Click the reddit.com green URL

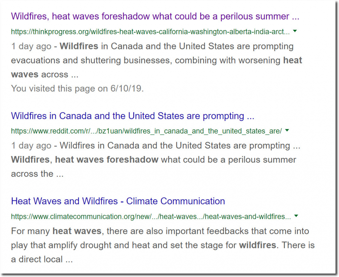click(x=146, y=131)
